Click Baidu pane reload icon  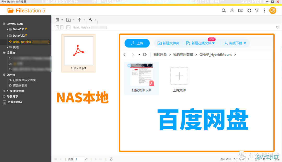point(145,55)
